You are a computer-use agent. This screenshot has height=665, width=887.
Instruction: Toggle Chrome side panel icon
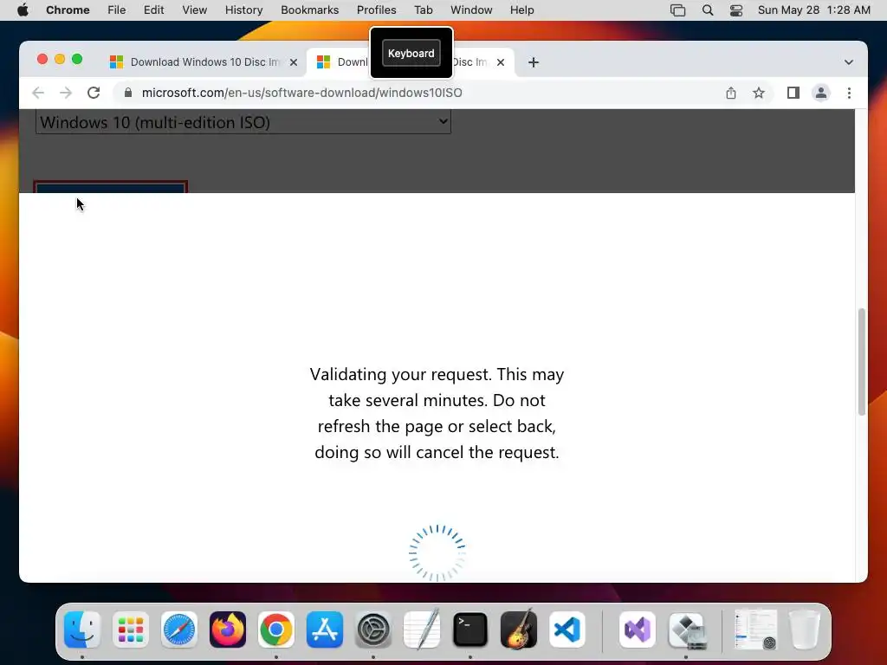793,93
